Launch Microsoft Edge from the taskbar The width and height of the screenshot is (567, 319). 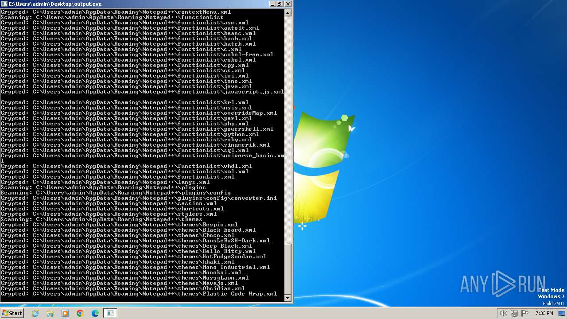[95, 313]
